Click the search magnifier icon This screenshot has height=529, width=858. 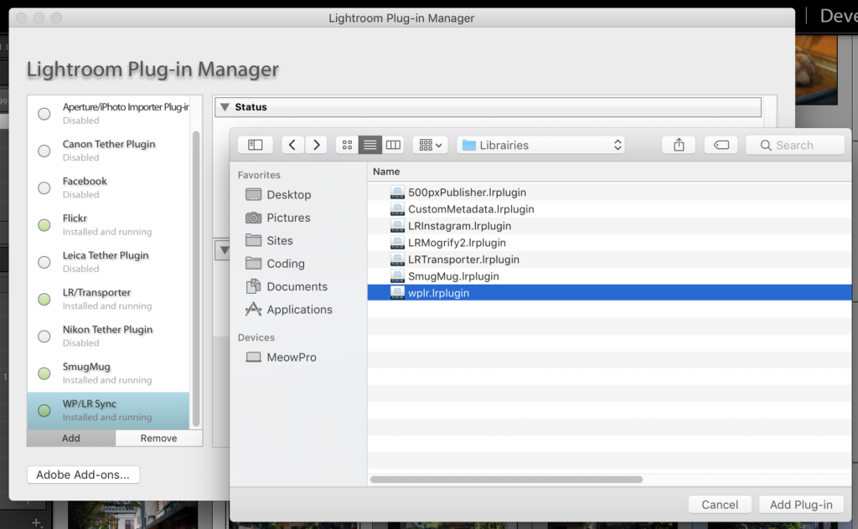point(766,146)
